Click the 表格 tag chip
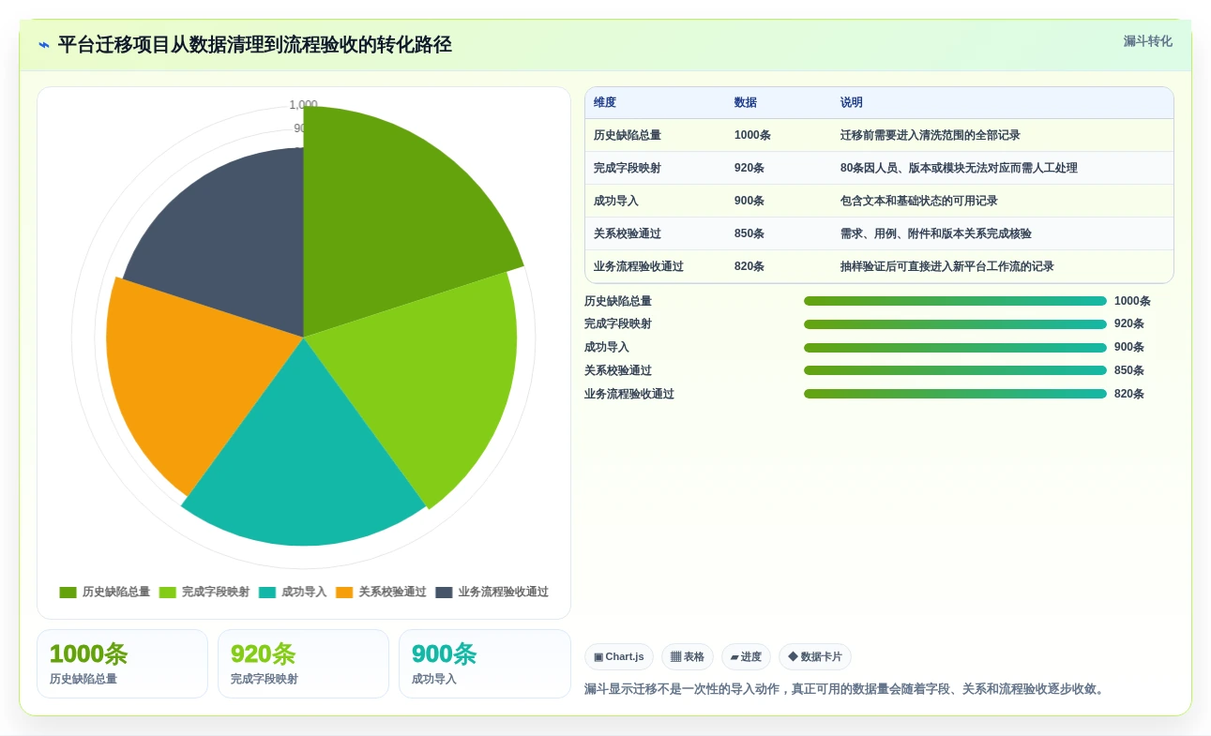The height and width of the screenshot is (736, 1211). pyautogui.click(x=688, y=657)
